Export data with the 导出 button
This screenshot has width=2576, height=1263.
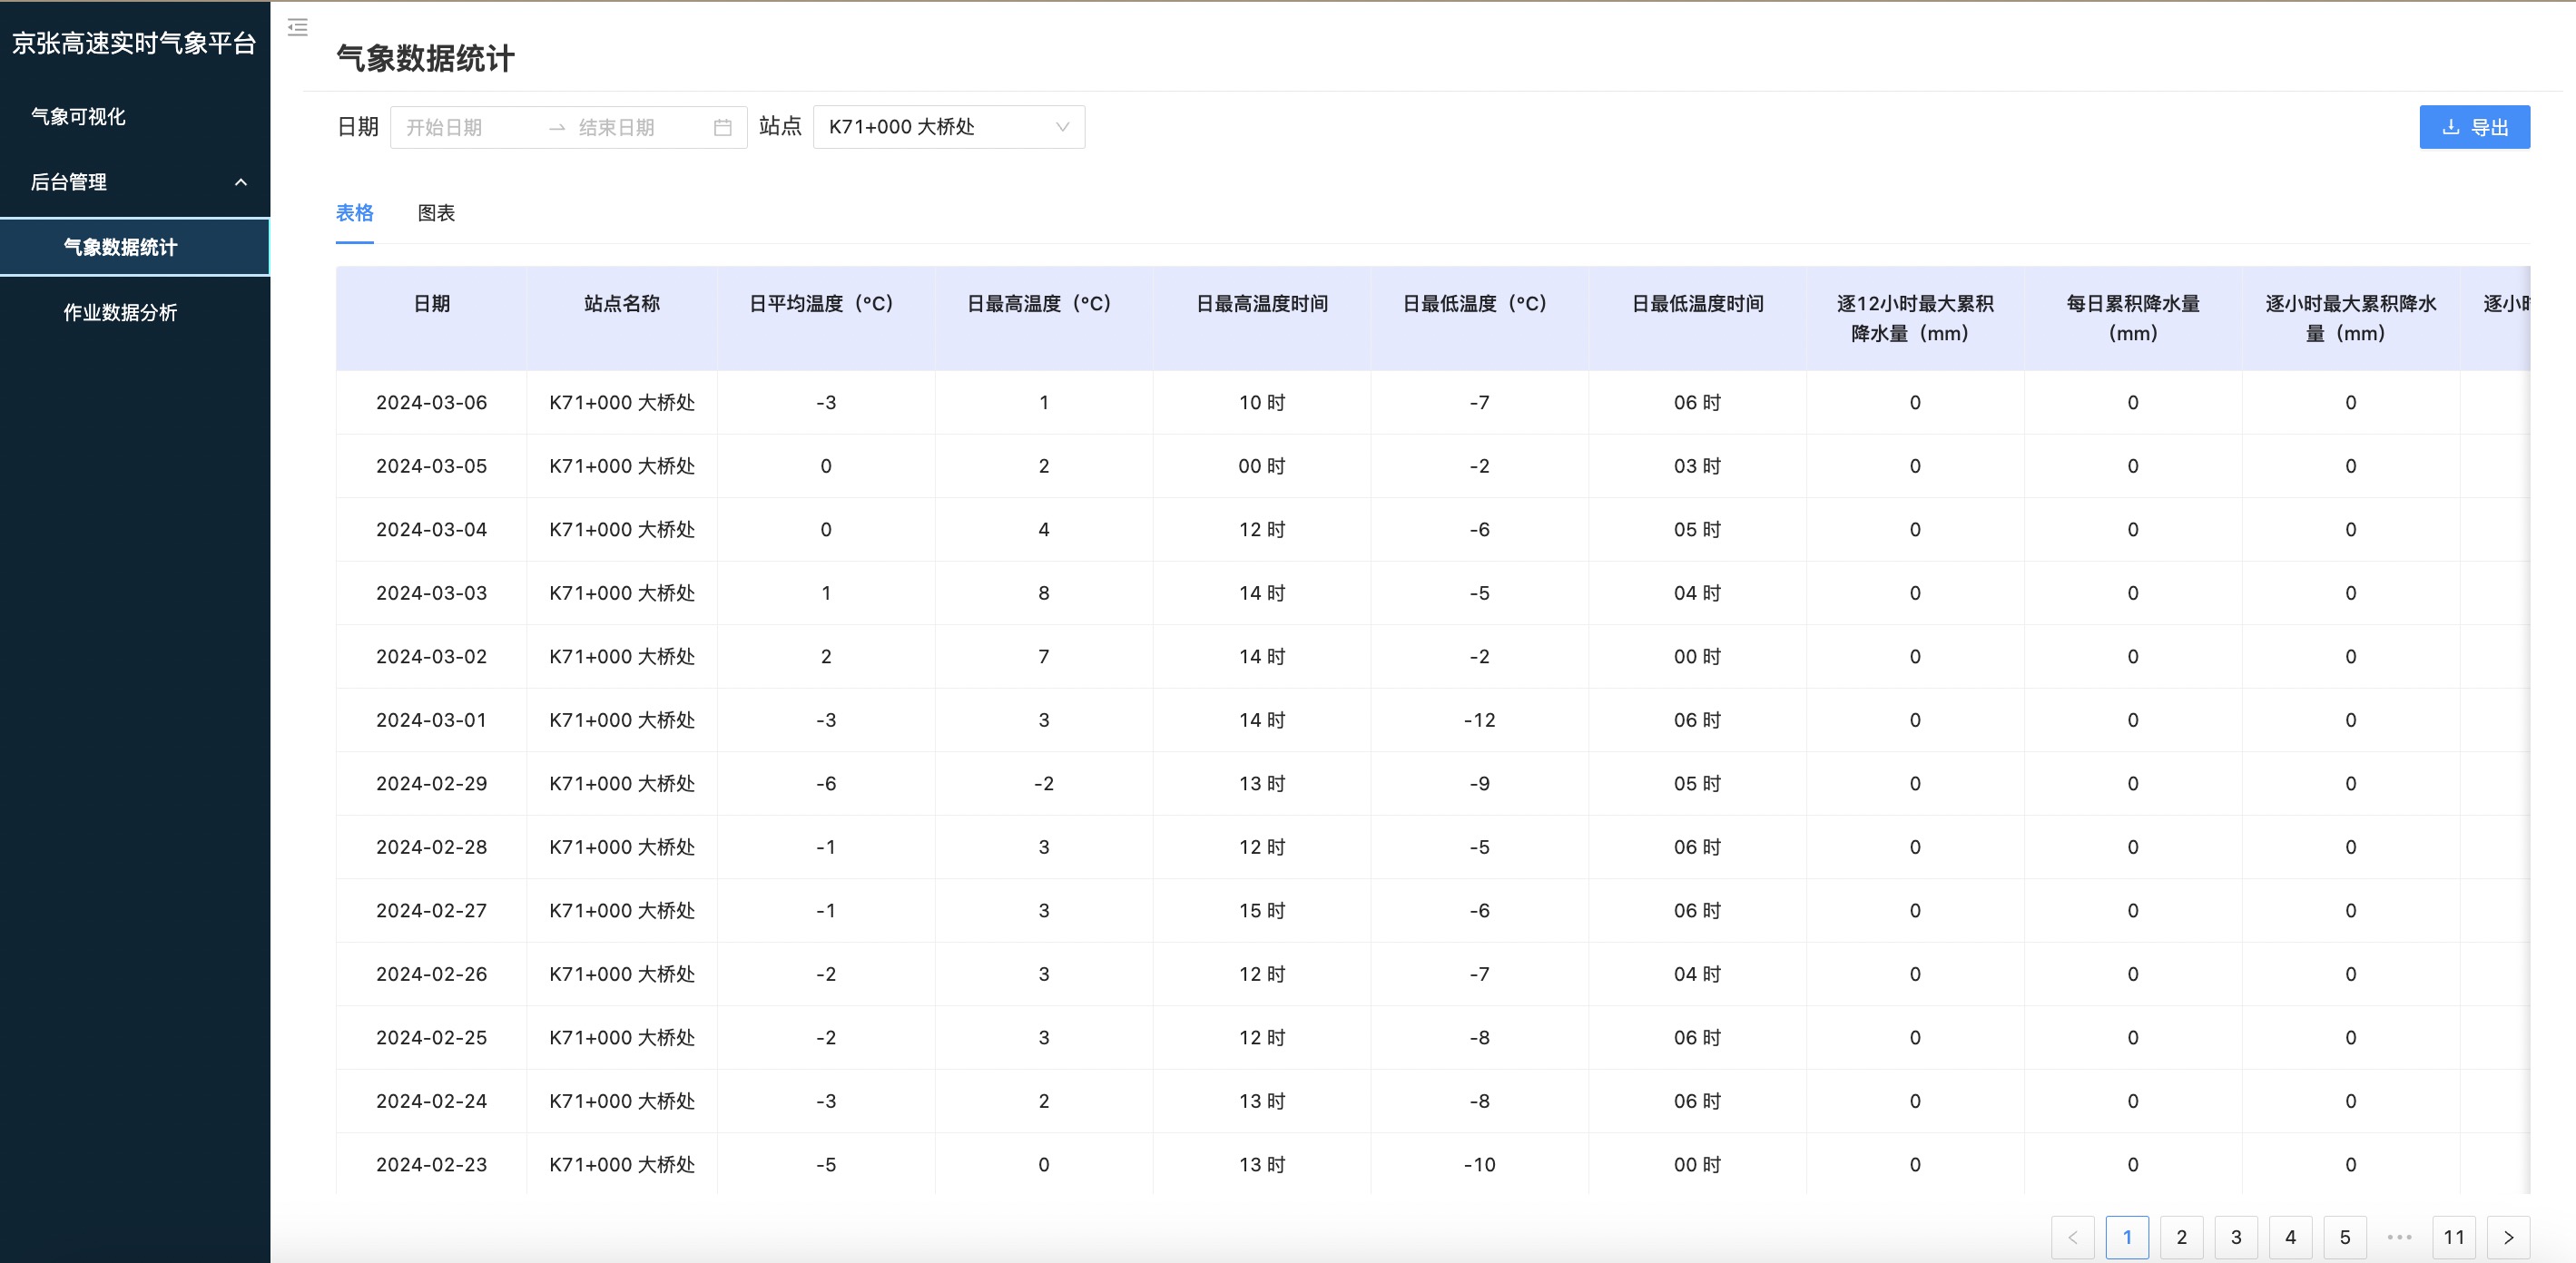[2474, 127]
